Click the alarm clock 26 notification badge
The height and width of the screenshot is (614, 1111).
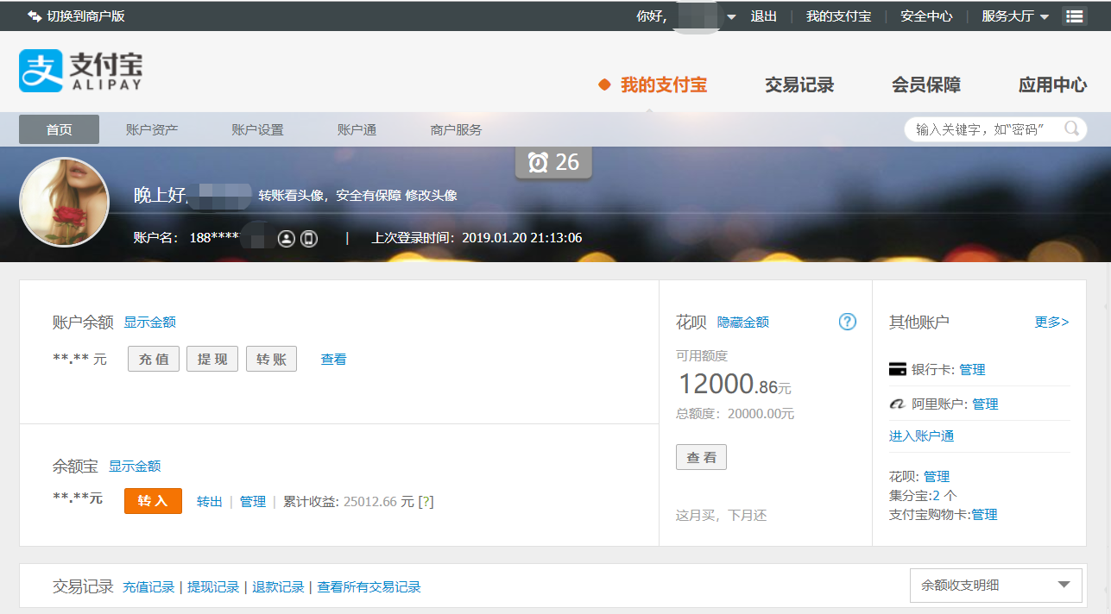[x=553, y=162]
